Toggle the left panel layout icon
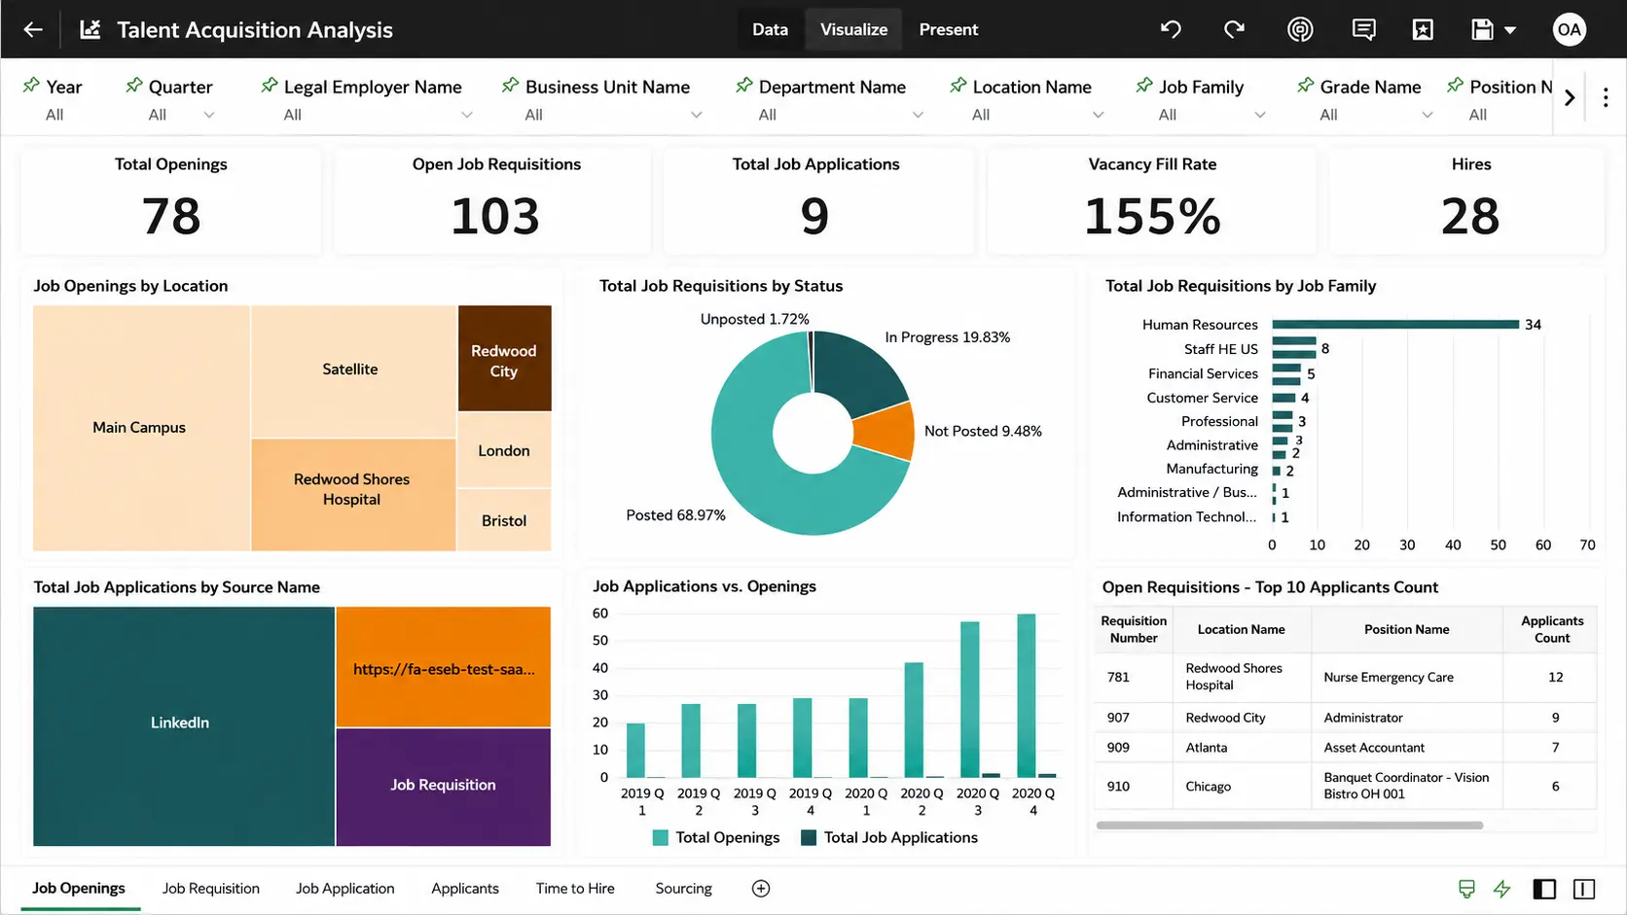Viewport: 1627px width, 915px height. 1544,889
